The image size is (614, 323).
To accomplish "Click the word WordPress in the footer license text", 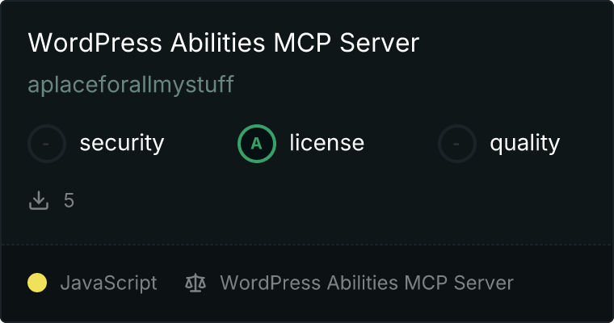I will point(270,283).
